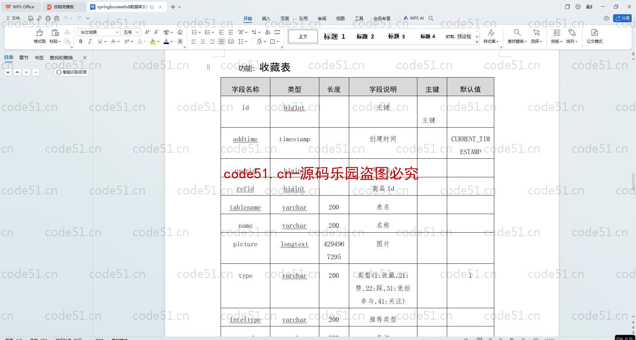Viewport: 636px width, 340px height.
Task: Apply the Heading 2 (标题 2) style
Action: click(365, 36)
